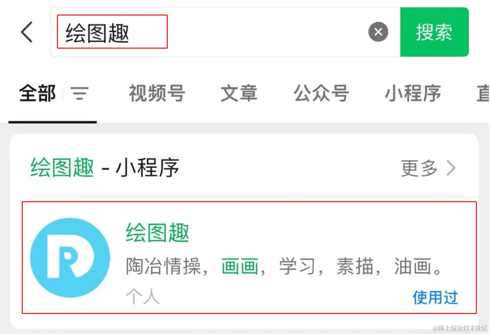This screenshot has height=334, width=490.
Task: Open 更多 mini program results
Action: pos(419,168)
